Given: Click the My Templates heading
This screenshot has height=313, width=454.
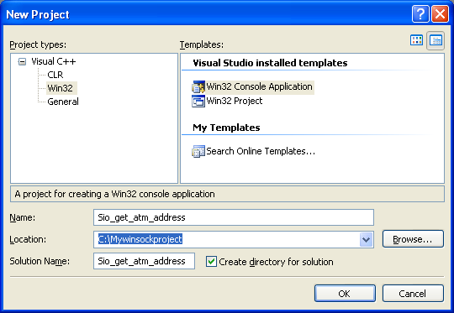Looking at the screenshot, I should (x=226, y=128).
